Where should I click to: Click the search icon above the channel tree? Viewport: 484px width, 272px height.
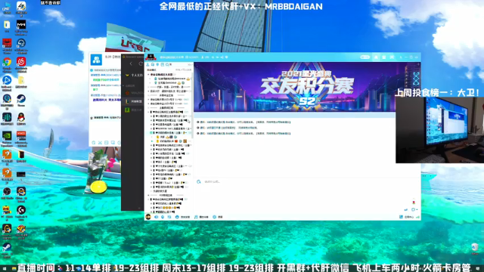tap(167, 65)
